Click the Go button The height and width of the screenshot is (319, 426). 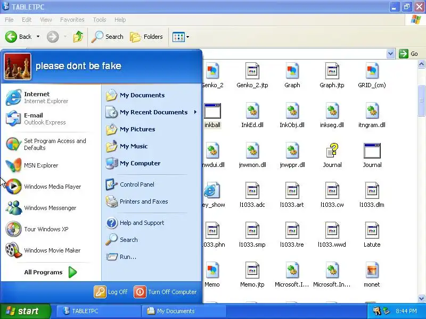[x=408, y=54]
